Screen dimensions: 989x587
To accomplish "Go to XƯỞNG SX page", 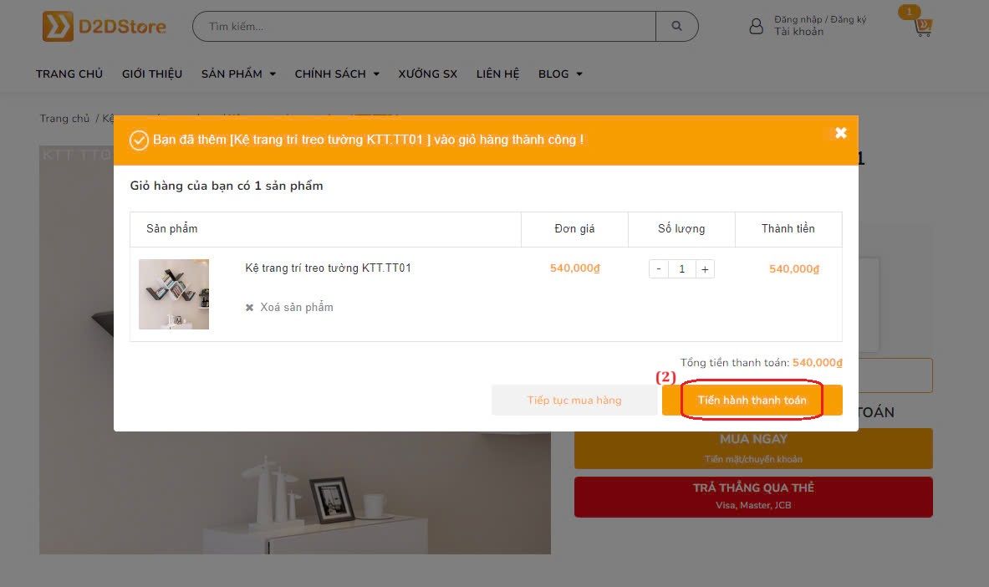I will tap(428, 74).
